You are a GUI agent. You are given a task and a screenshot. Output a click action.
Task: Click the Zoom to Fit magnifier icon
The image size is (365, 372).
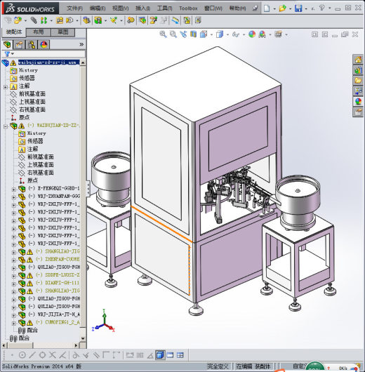(163, 34)
